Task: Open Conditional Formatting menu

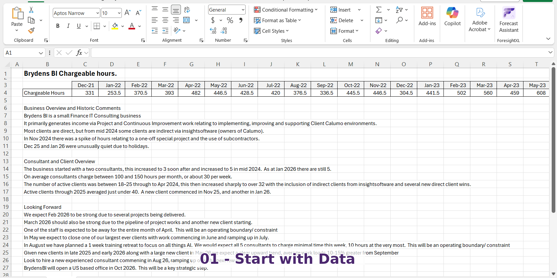Action: (x=285, y=10)
